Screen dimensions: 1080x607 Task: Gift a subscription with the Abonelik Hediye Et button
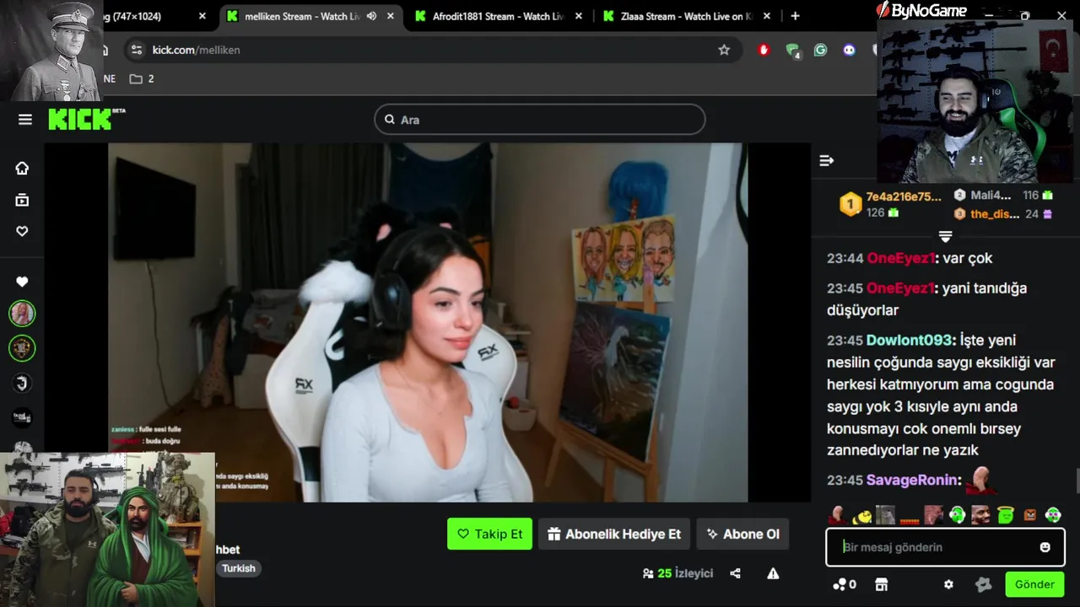[614, 534]
